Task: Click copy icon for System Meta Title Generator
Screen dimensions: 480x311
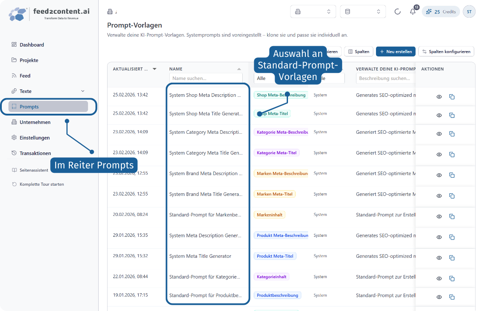Action: point(452,258)
